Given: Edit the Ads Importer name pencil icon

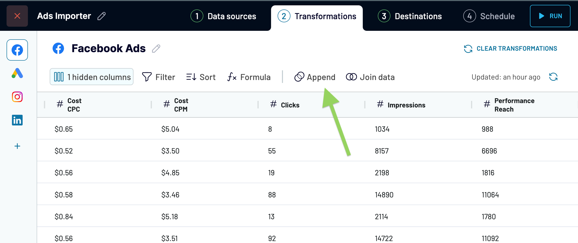Looking at the screenshot, I should [x=102, y=16].
